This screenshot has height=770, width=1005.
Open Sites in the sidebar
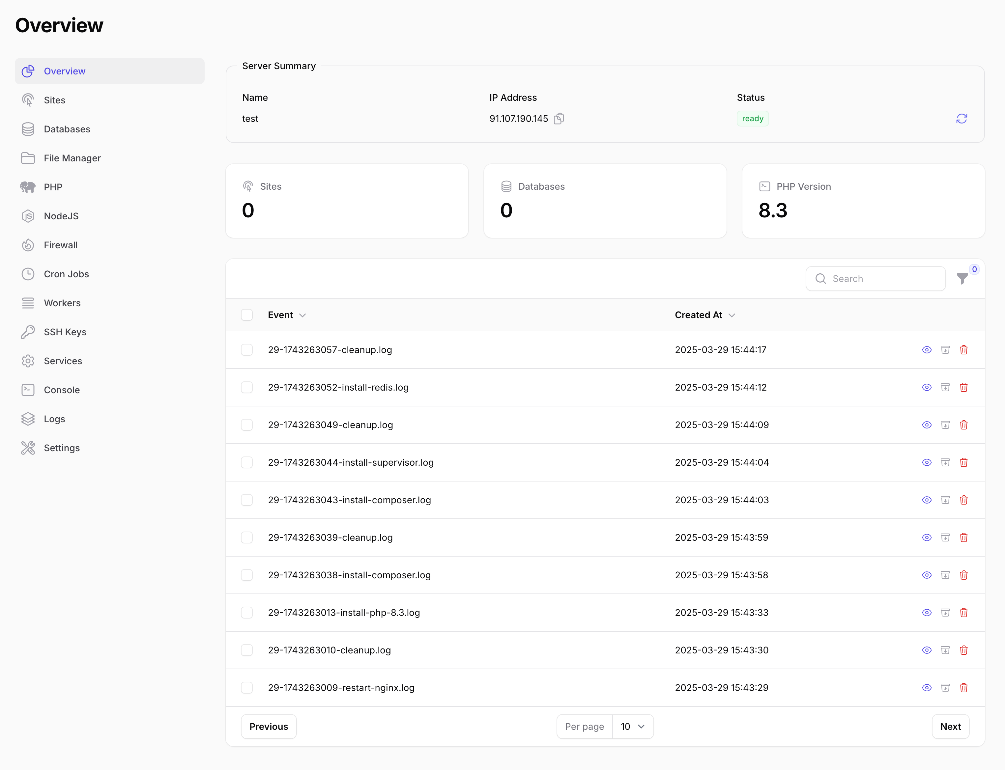110,100
